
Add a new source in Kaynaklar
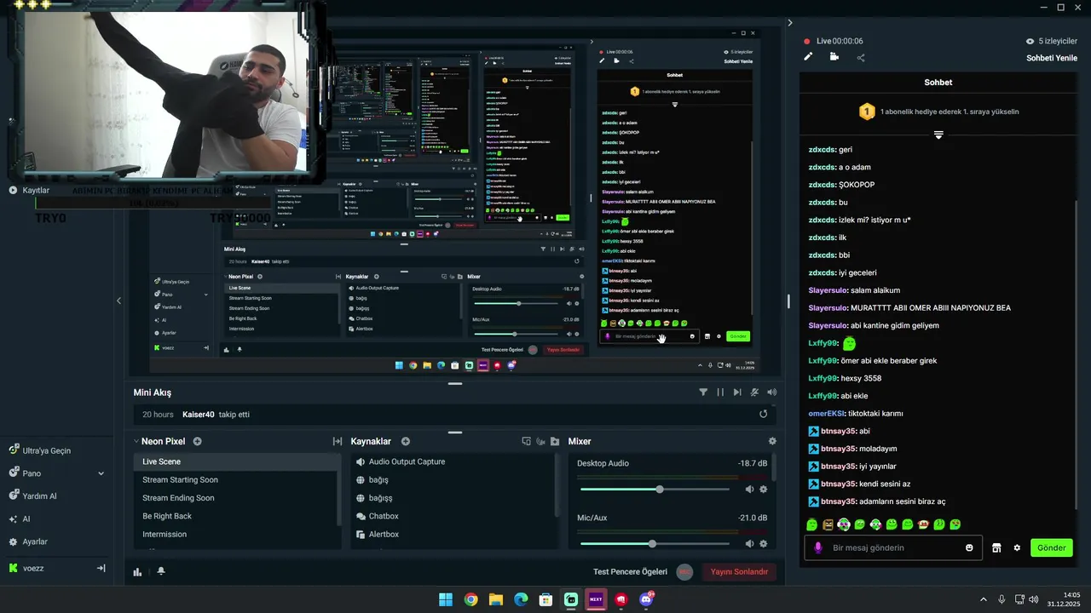(x=406, y=441)
